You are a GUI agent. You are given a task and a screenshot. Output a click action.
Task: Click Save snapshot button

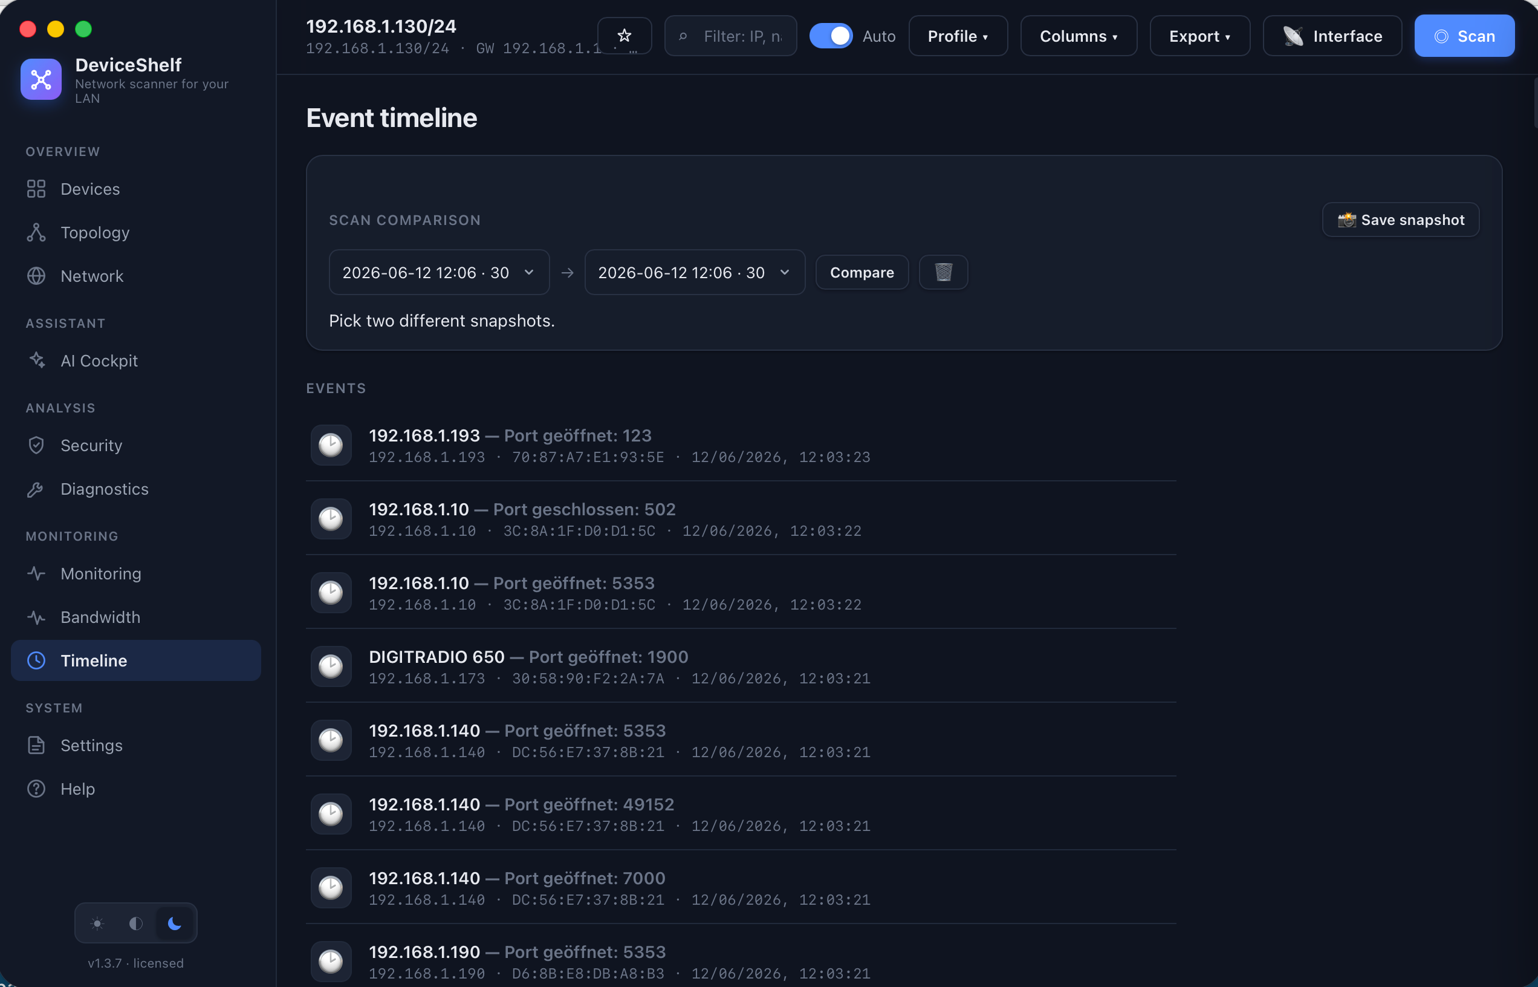[1401, 220]
